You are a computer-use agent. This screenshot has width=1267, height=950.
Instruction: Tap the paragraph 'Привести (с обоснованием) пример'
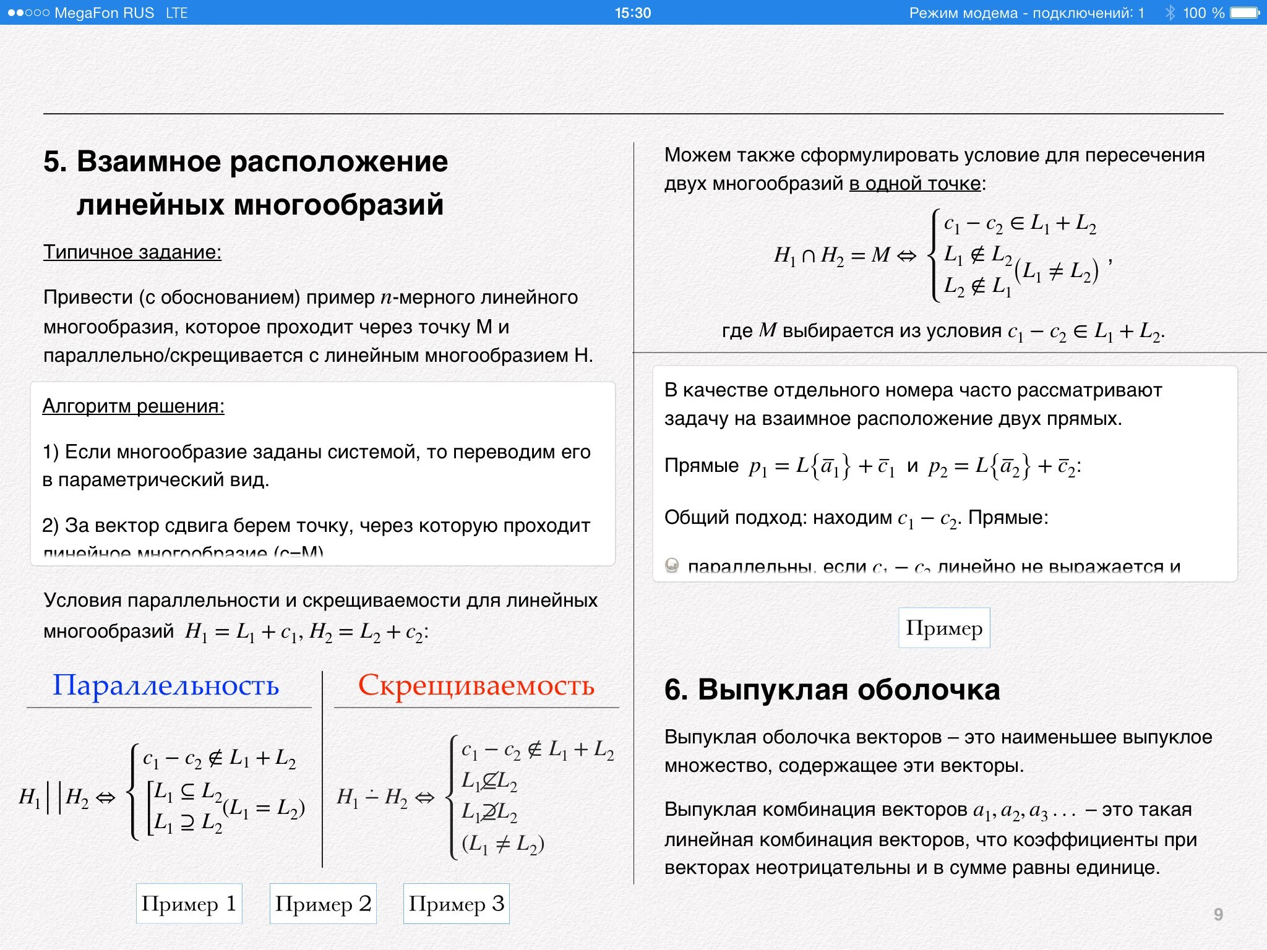pos(318,327)
